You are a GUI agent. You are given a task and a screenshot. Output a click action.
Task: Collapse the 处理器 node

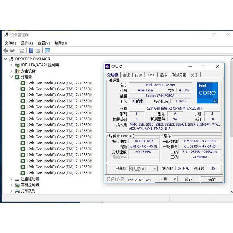pos(11,77)
